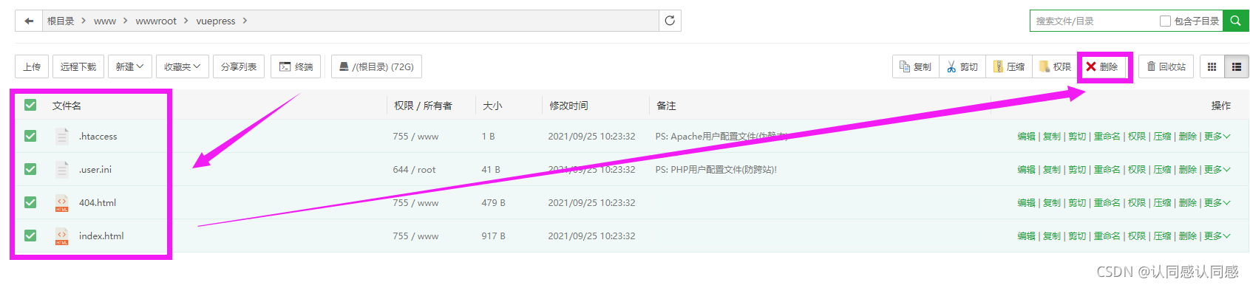Go to vuepress in breadcrumb
This screenshot has width=1250, height=285.
[216, 21]
